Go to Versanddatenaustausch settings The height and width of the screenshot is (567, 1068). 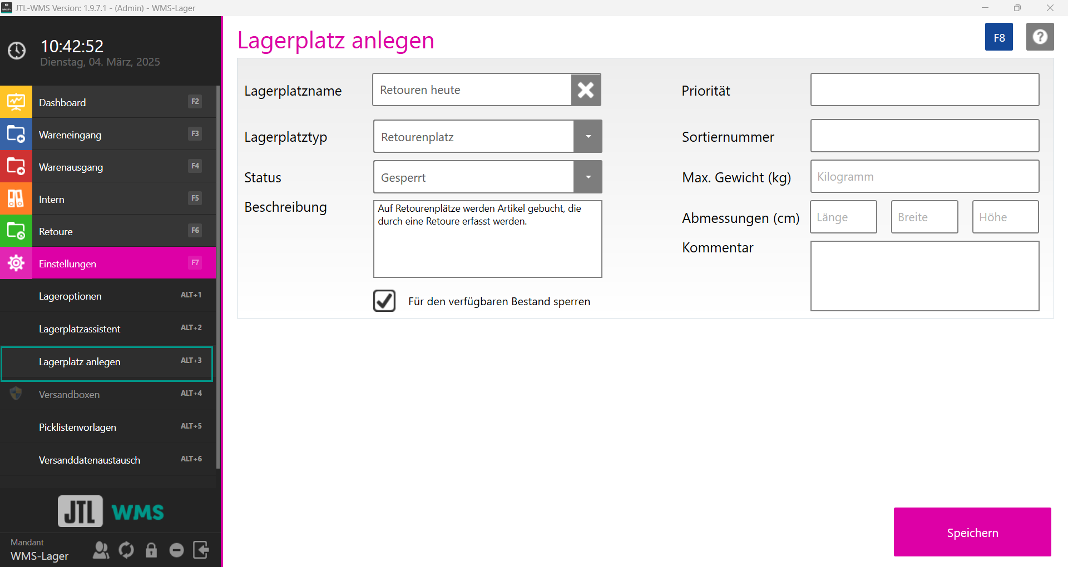pos(90,460)
